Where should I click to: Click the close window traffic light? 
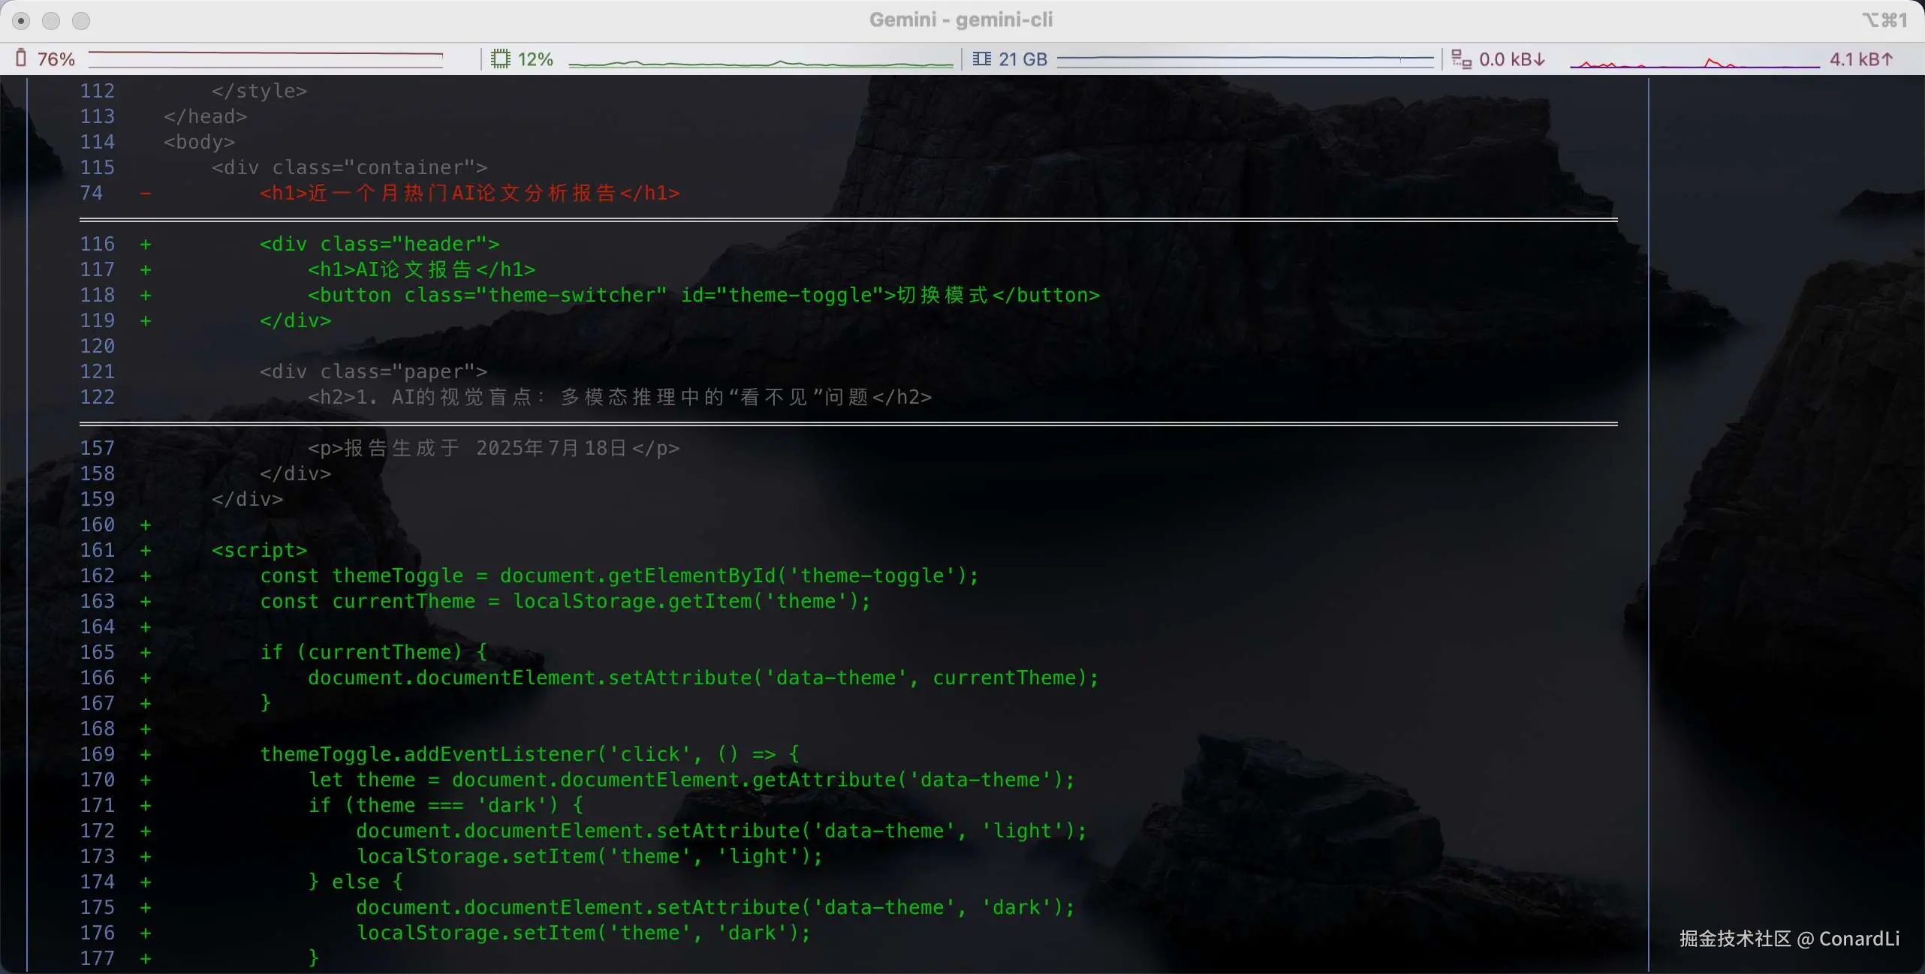(x=21, y=21)
